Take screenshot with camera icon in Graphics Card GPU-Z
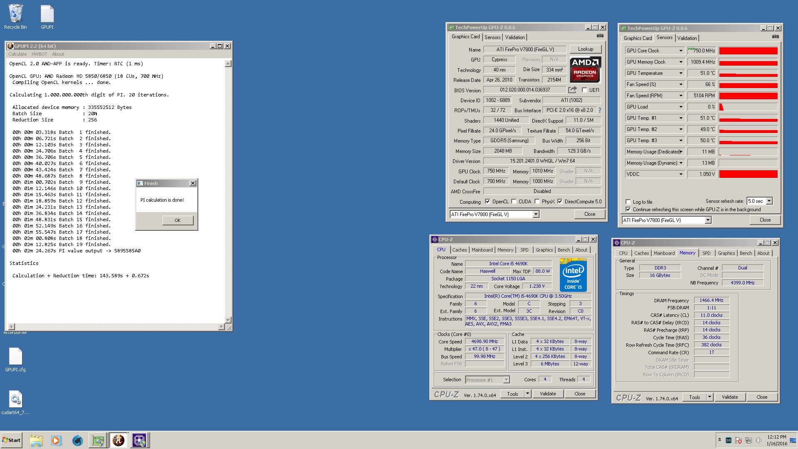Viewport: 798px width, 449px height. 600,36
